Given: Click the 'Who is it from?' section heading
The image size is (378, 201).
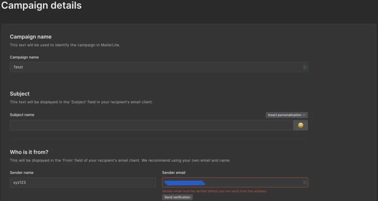Looking at the screenshot, I should coord(29,152).
